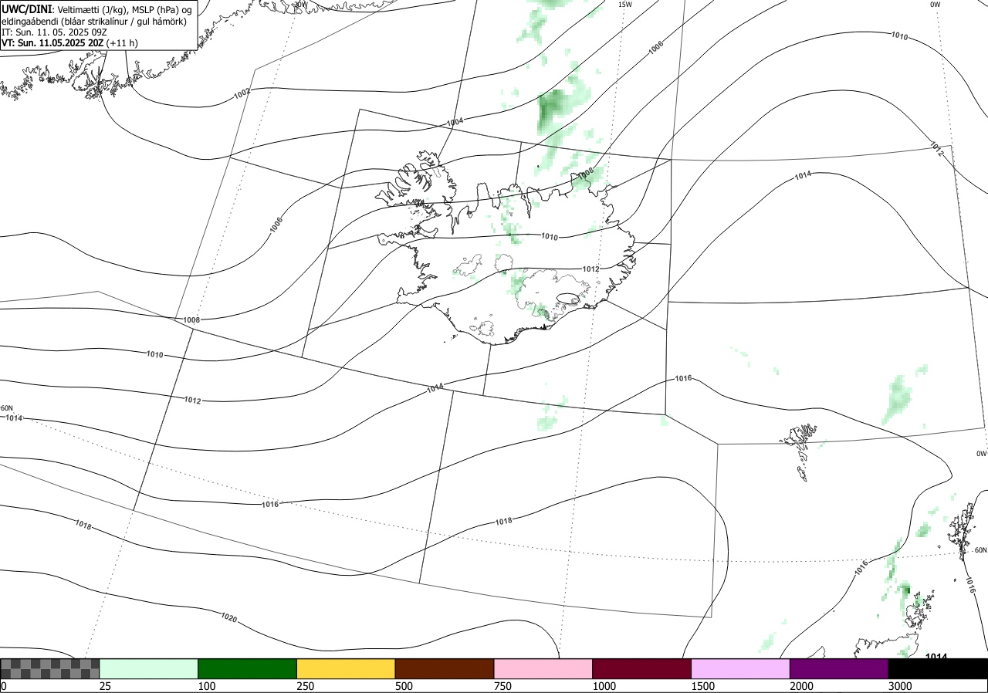Click the legend tick value "1500"
This screenshot has width=988, height=693.
tap(702, 686)
